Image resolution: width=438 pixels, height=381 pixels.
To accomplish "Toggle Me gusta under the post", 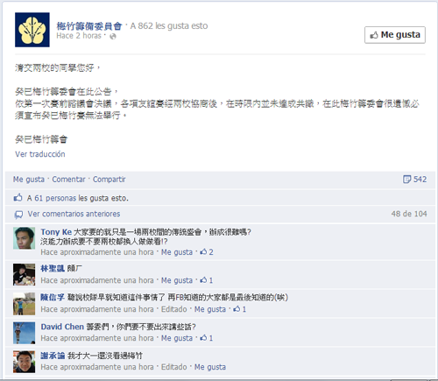I will click(x=29, y=180).
